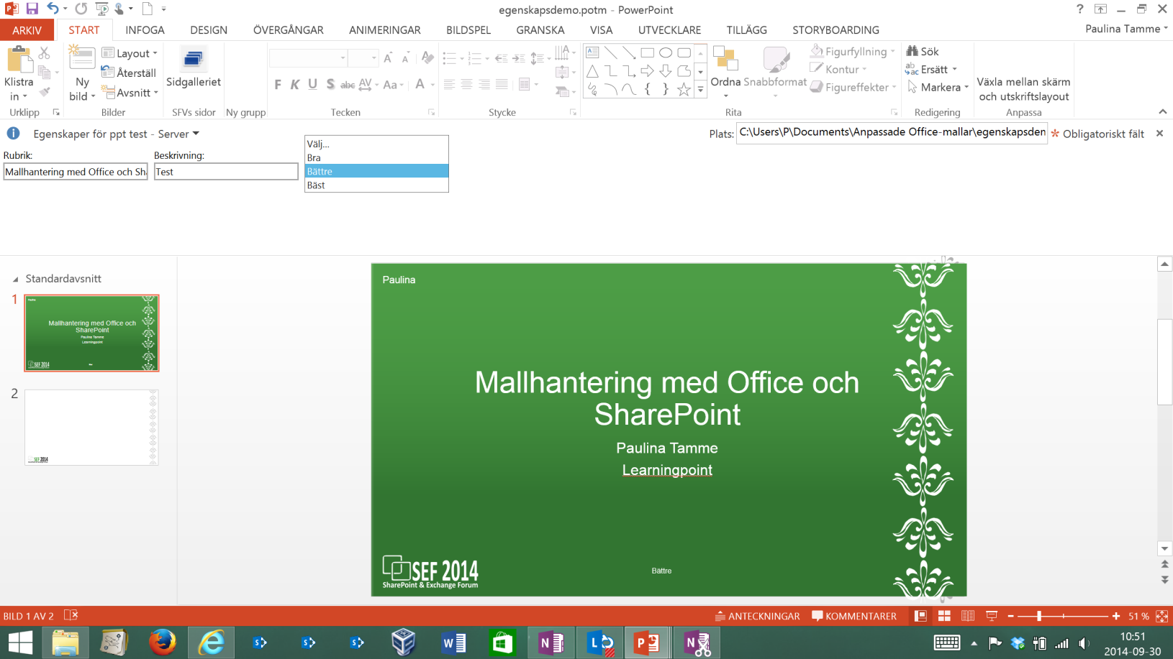Select the rectangle shape in the Rita gallery
The image size is (1173, 659).
click(x=648, y=52)
